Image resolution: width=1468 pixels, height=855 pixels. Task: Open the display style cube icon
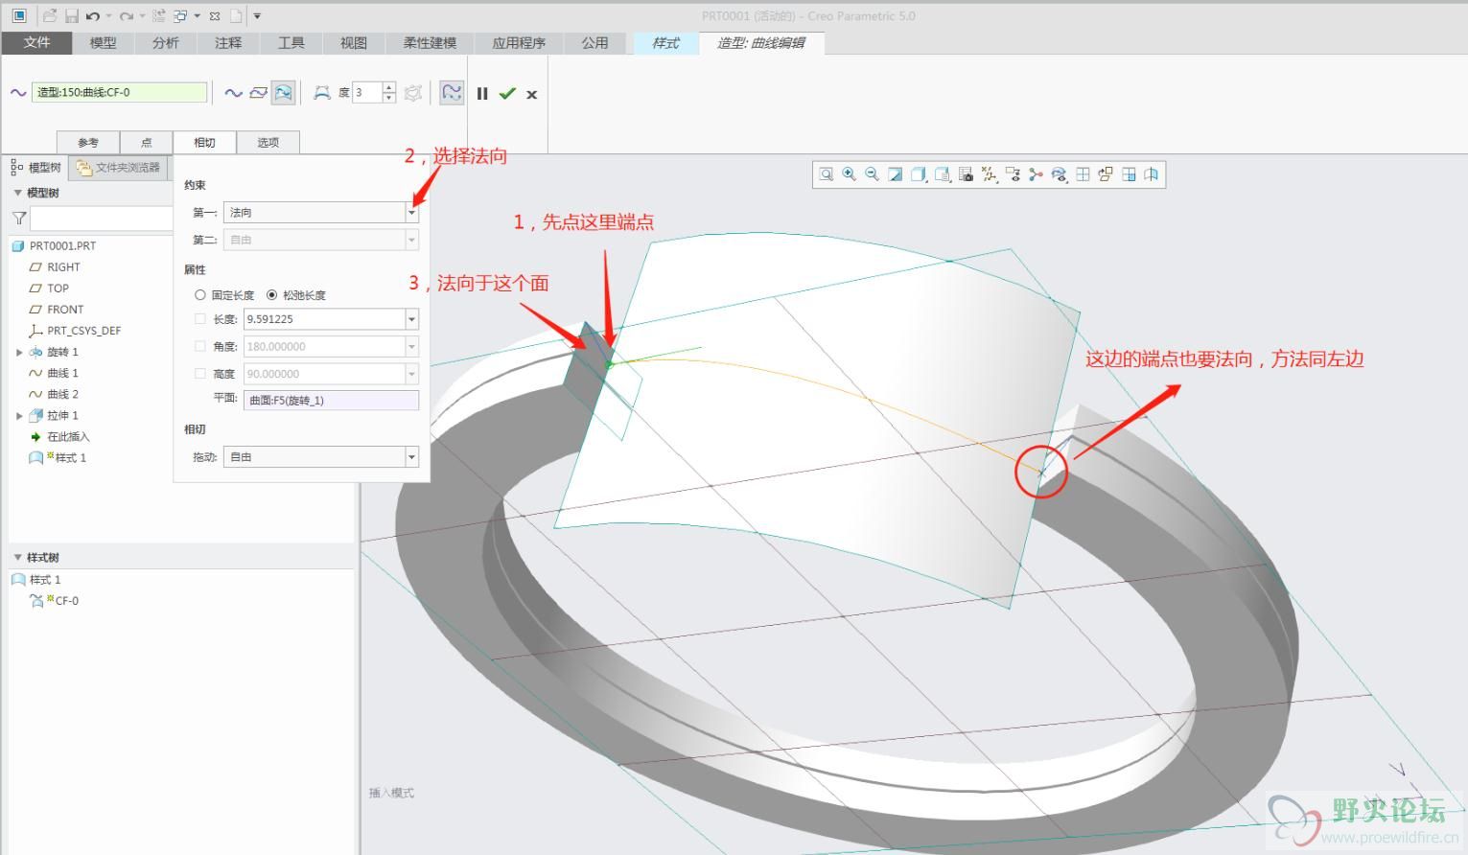919,174
